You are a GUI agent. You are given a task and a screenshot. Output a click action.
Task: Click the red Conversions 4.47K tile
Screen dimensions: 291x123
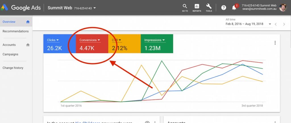pos(92,44)
